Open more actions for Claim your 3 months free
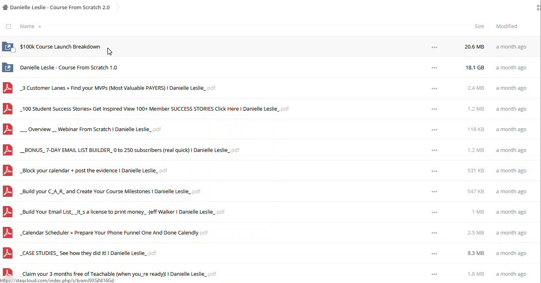This screenshot has width=541, height=283. [x=434, y=274]
